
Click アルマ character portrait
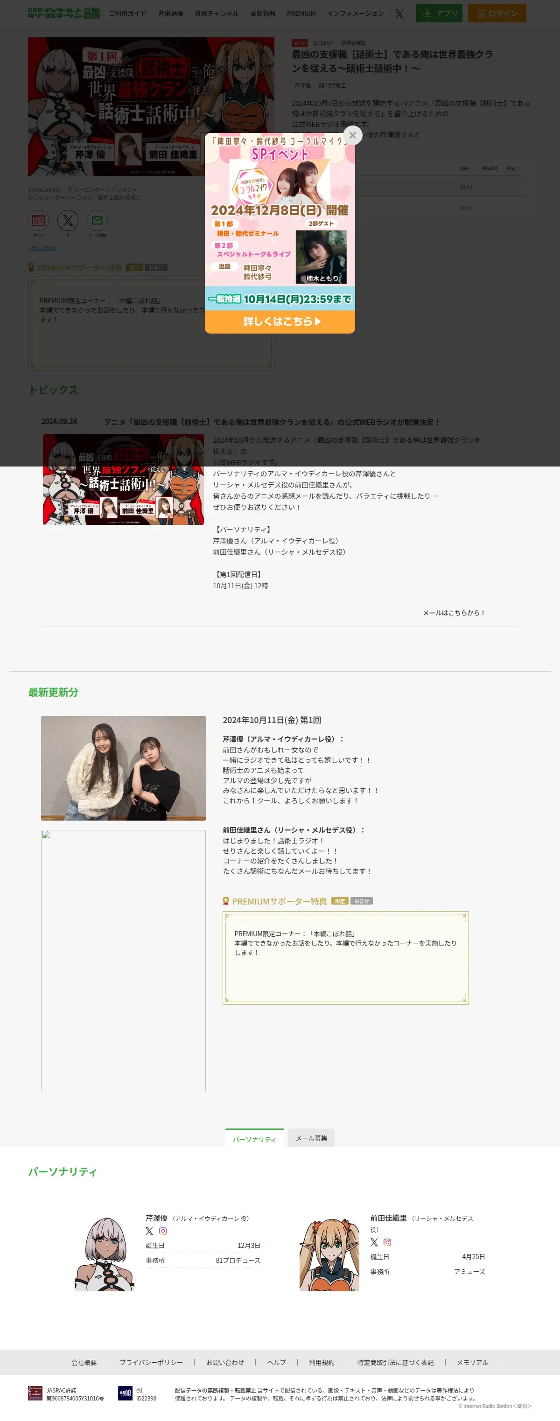coord(104,1254)
